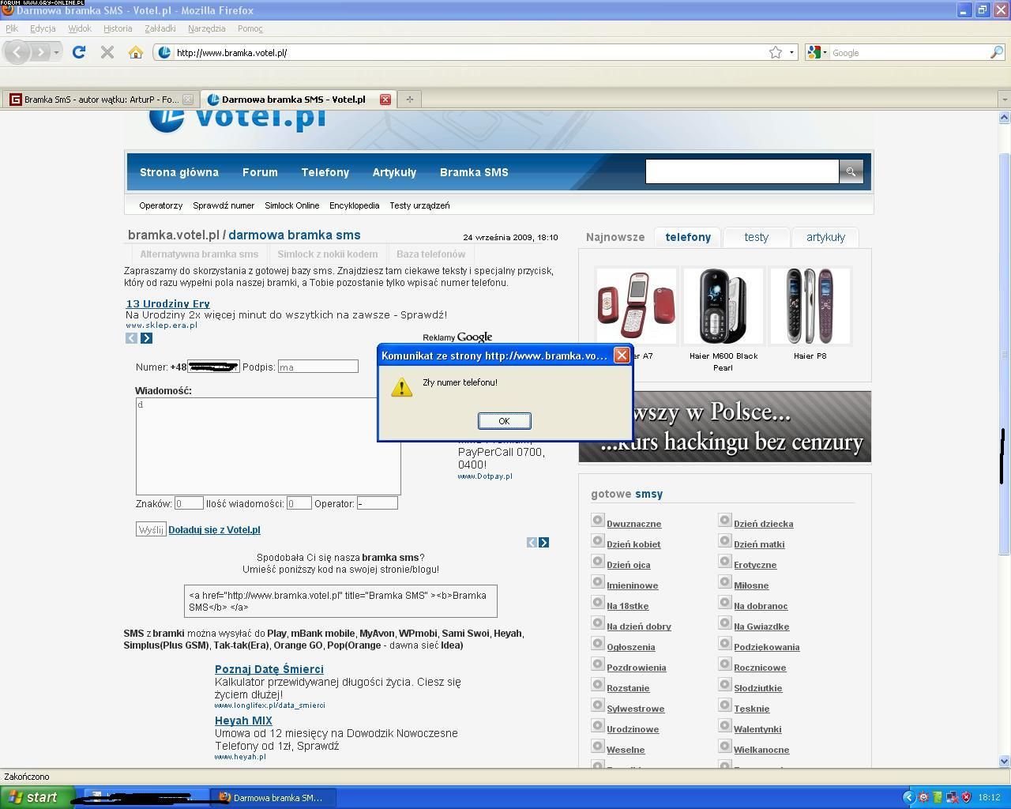1011x809 pixels.
Task: Open the Plik menu
Action: (12, 28)
